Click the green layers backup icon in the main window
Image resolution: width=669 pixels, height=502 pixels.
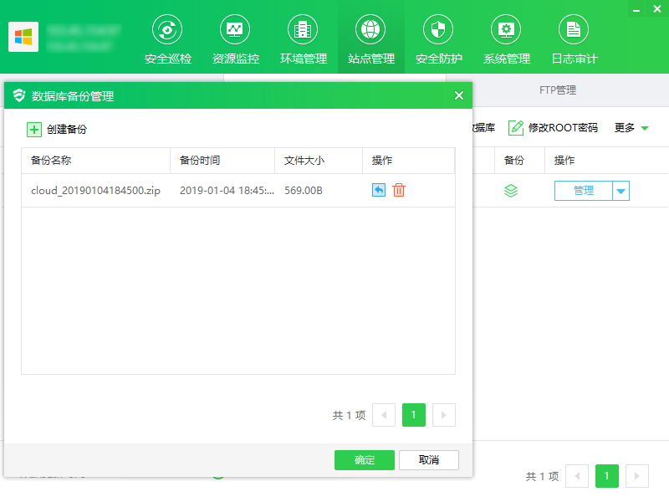coord(511,191)
